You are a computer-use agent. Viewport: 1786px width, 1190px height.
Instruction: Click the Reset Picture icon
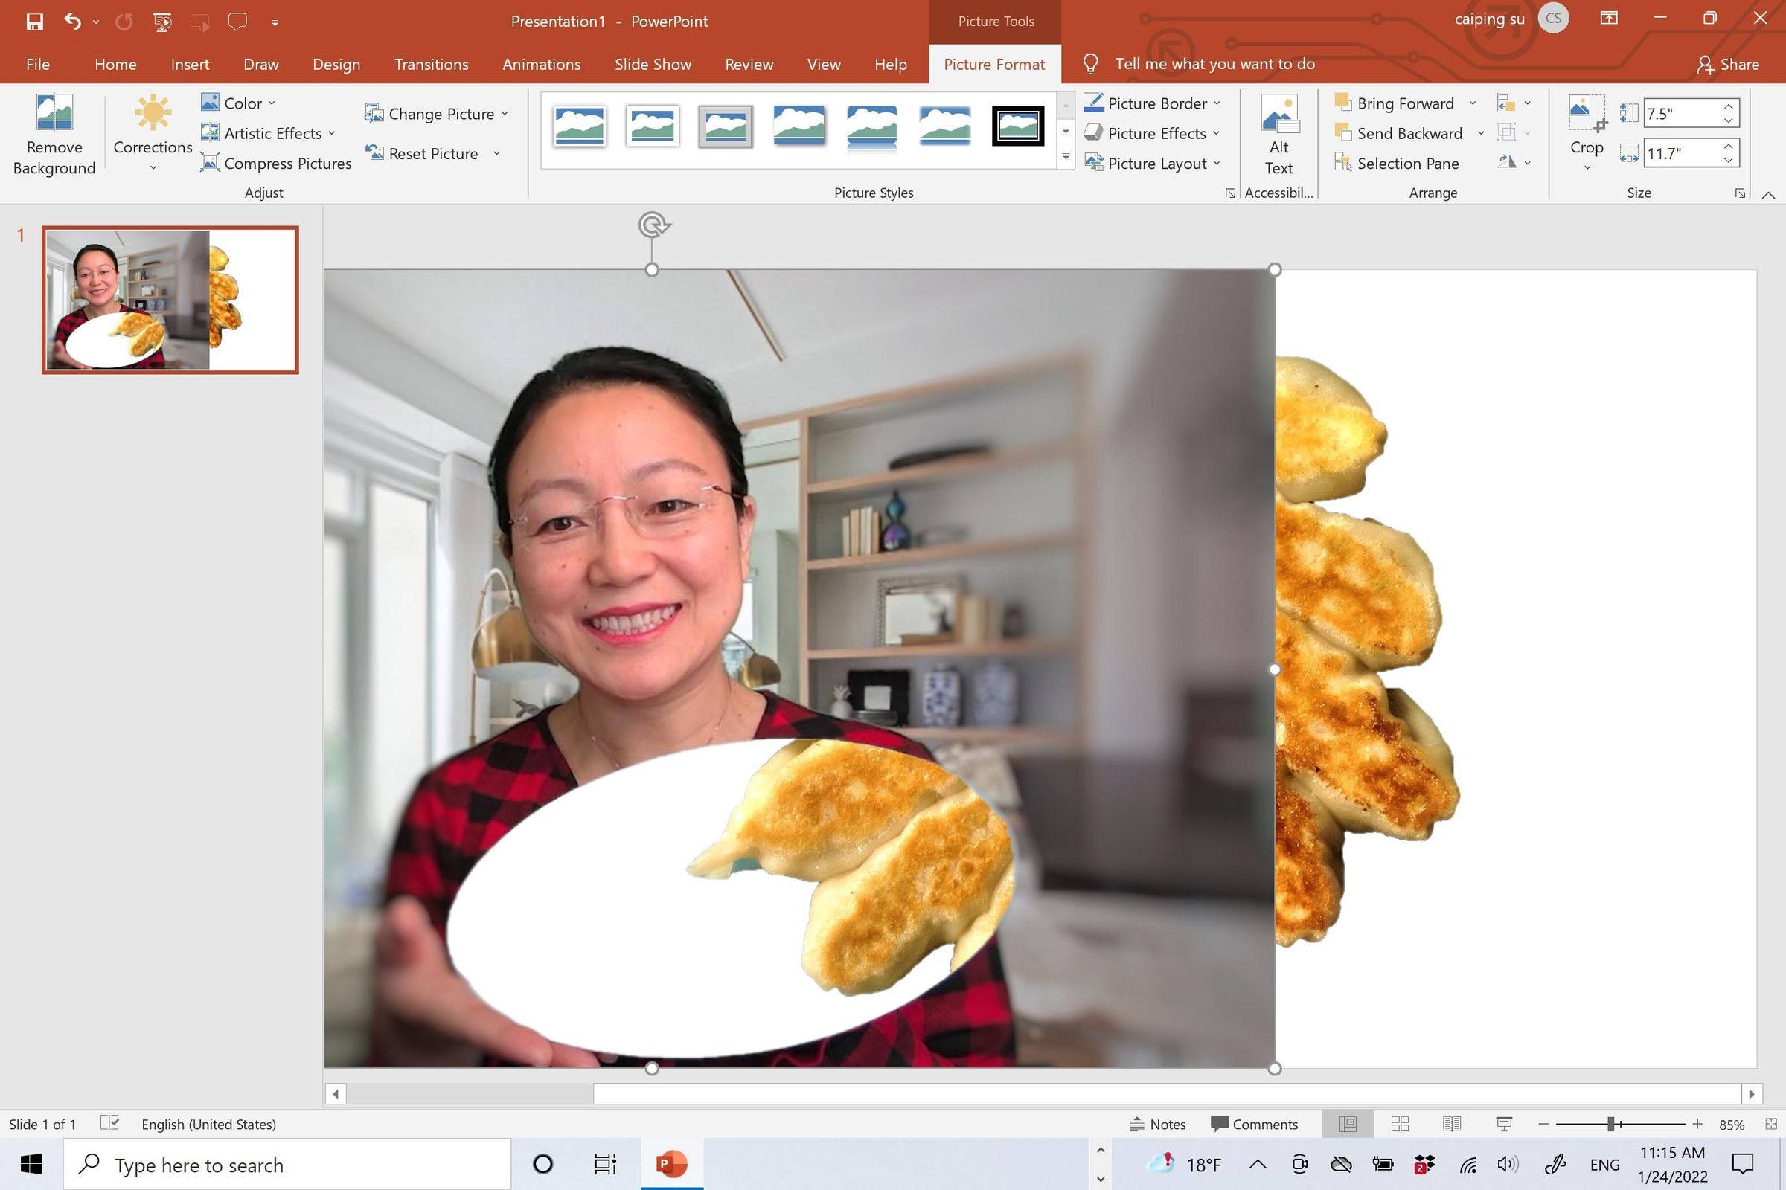pyautogui.click(x=374, y=153)
